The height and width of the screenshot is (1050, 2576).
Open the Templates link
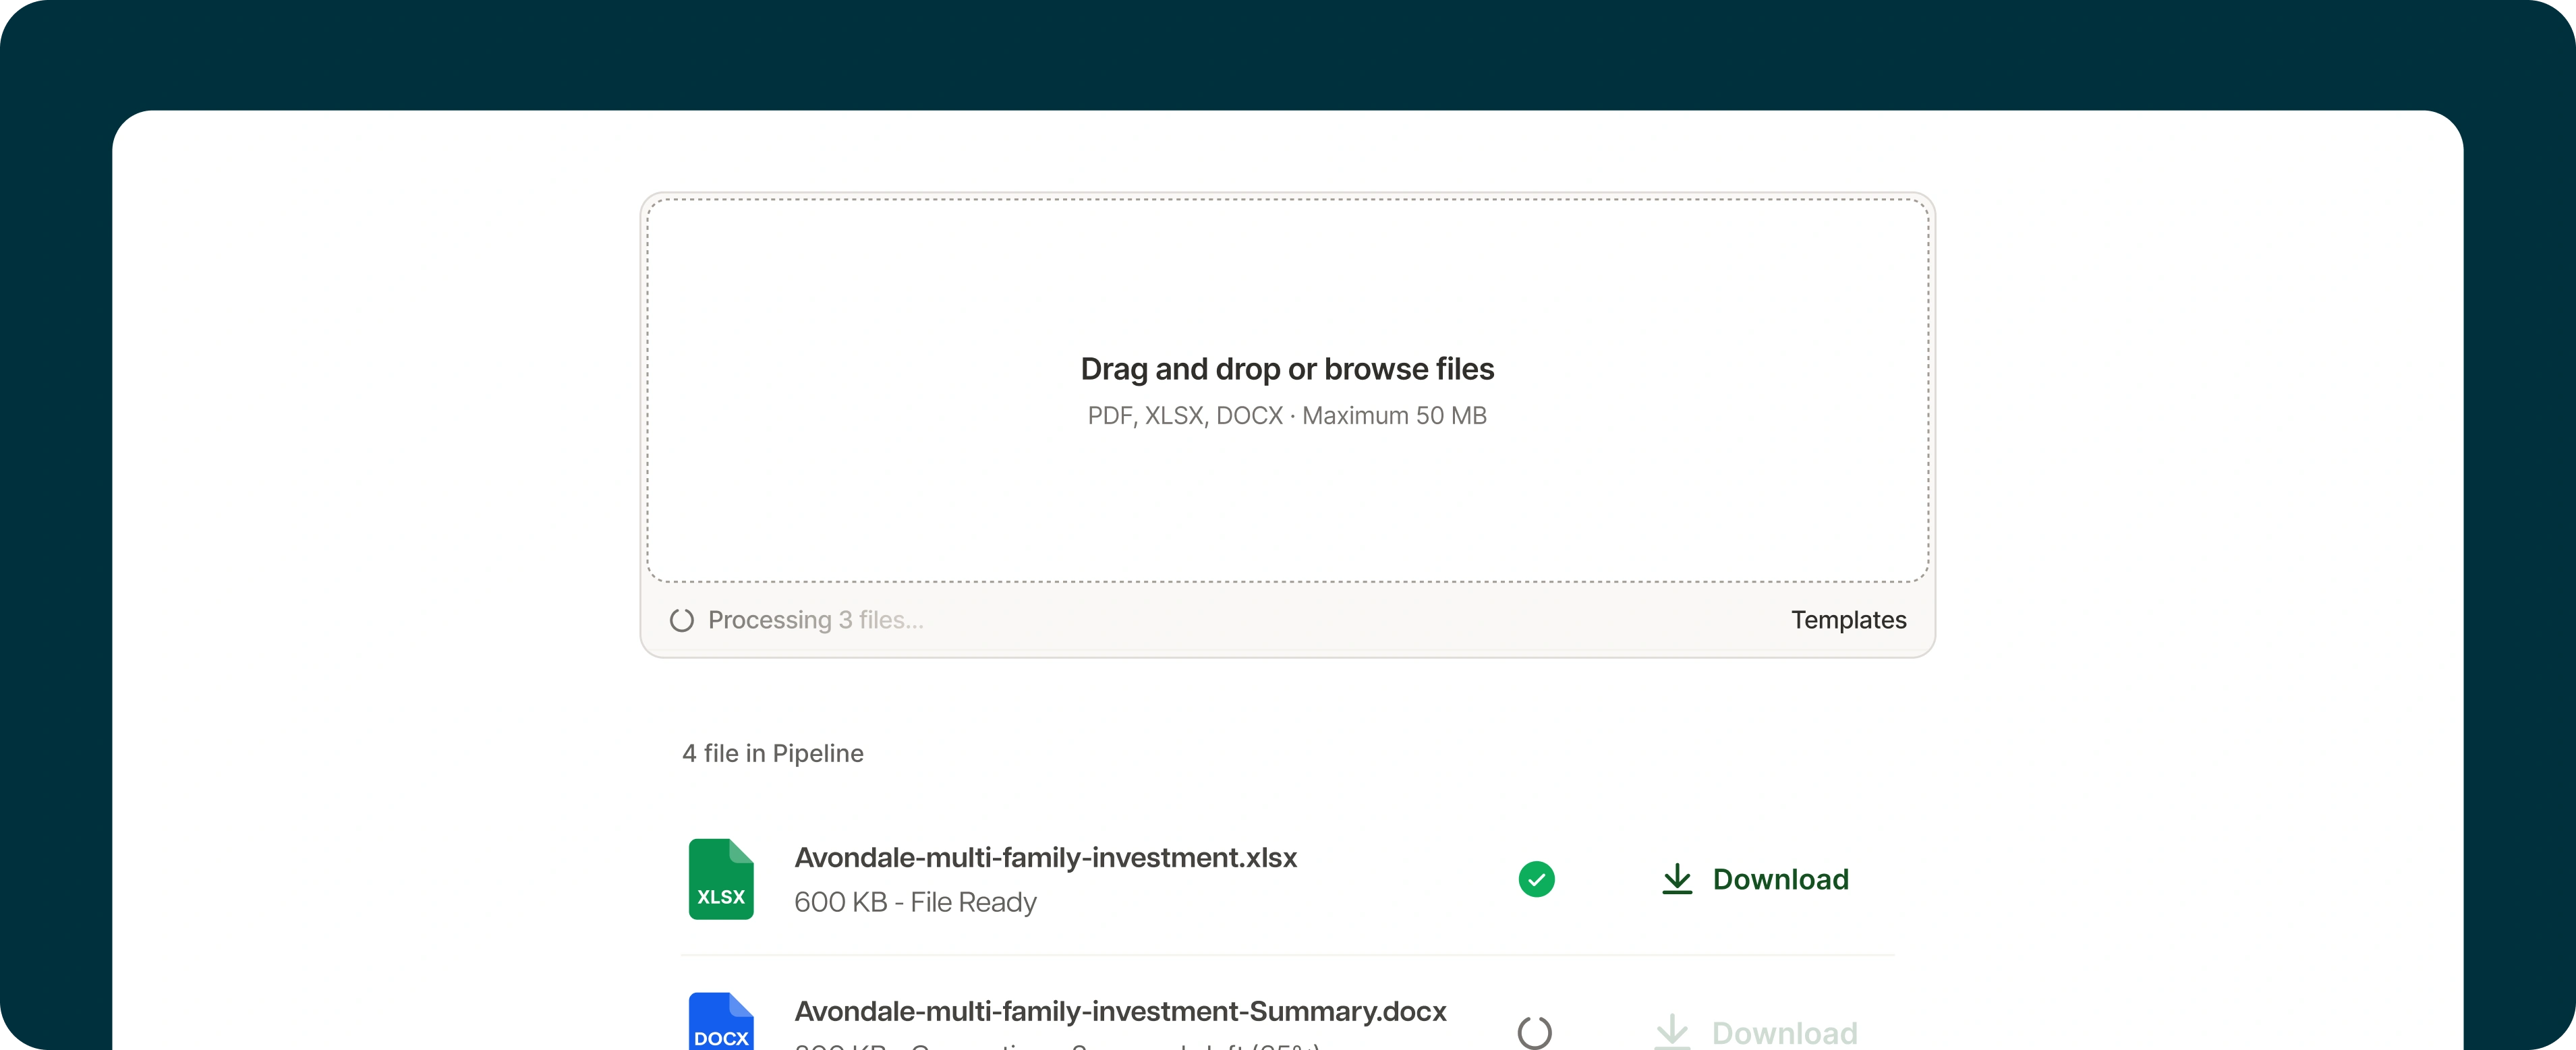point(1848,620)
